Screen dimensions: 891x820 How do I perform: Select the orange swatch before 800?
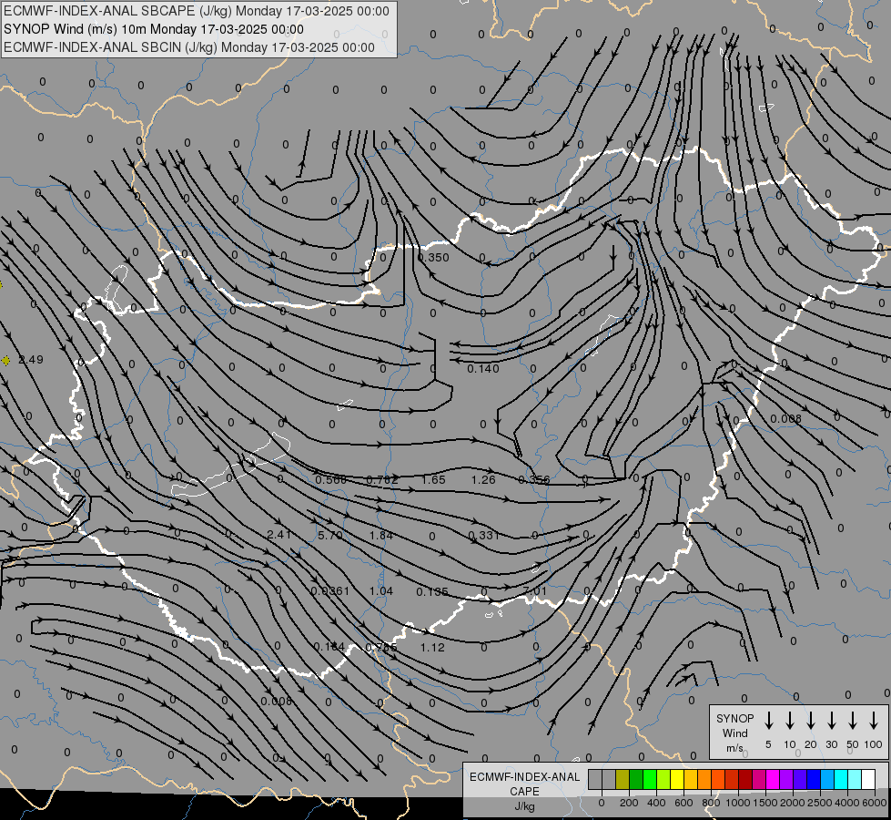(704, 779)
